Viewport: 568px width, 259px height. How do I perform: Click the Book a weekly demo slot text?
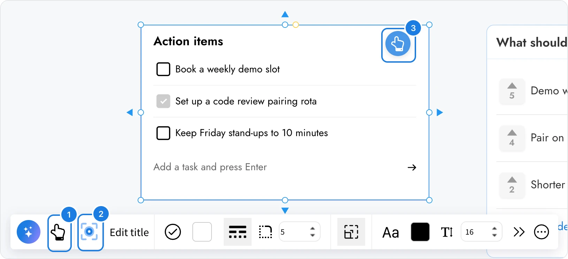coord(228,69)
